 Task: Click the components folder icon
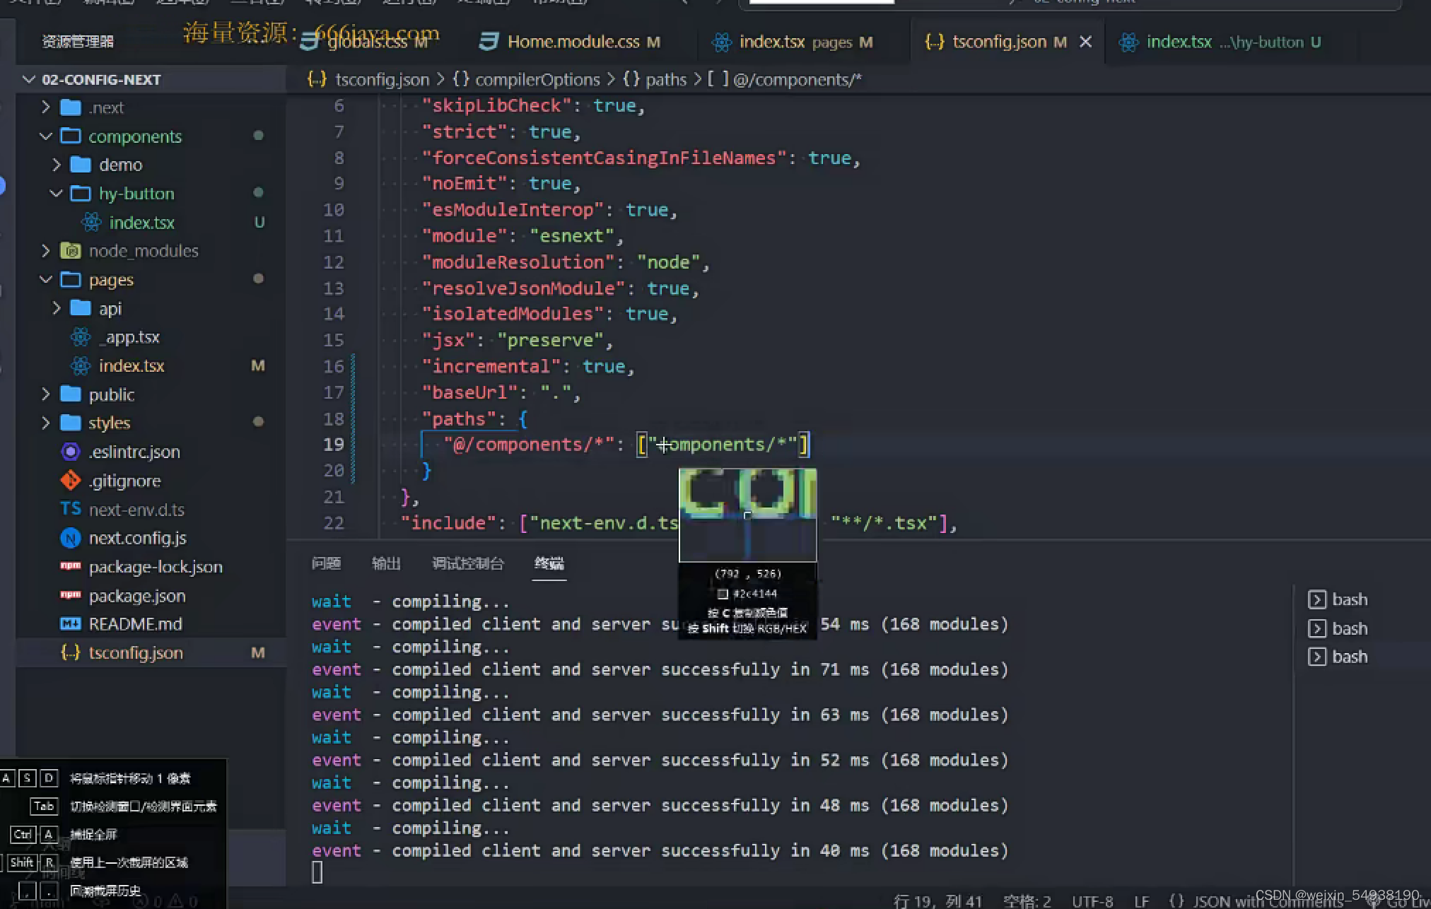[x=71, y=136]
